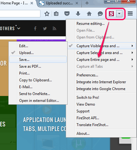
Task: Open the Firefox hamburger menu
Action: click(130, 14)
